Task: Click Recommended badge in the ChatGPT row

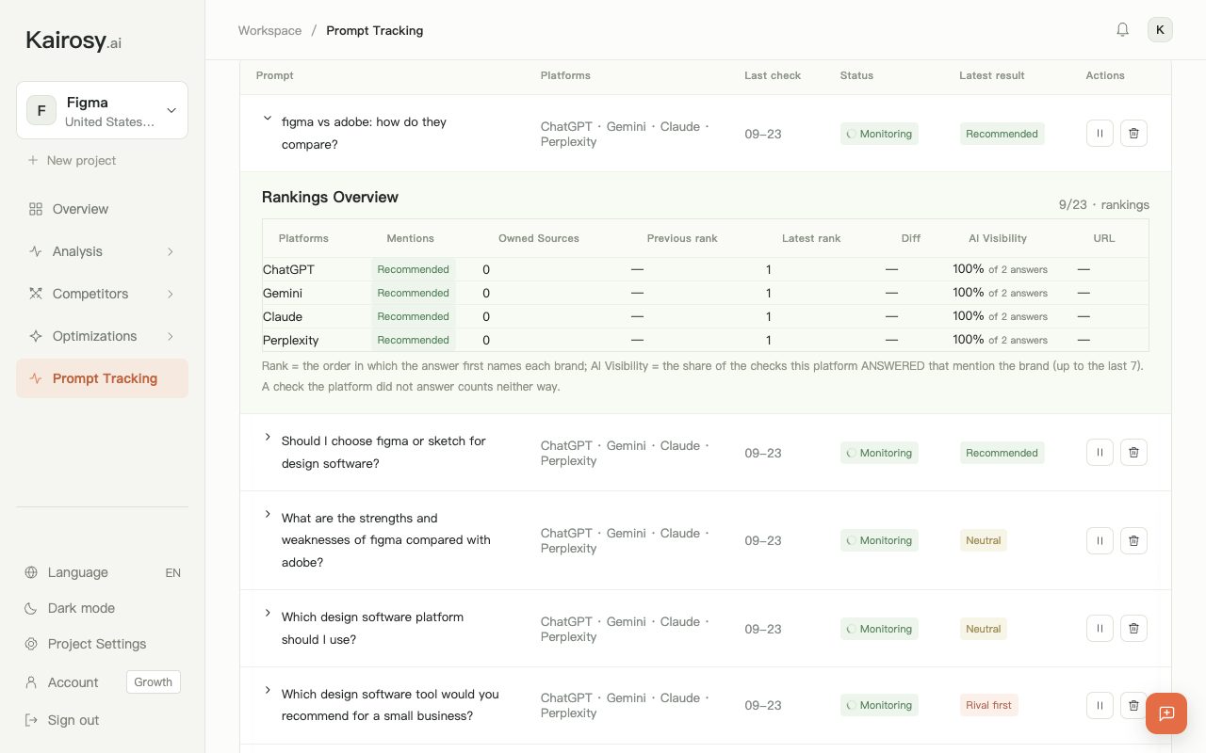Action: click(x=413, y=269)
